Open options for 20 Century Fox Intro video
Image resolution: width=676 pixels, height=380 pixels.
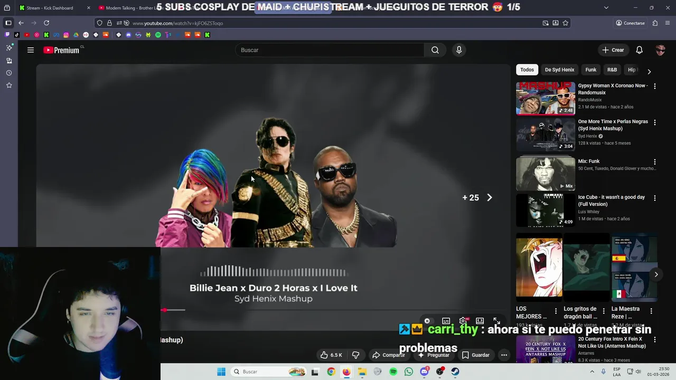coord(655,339)
